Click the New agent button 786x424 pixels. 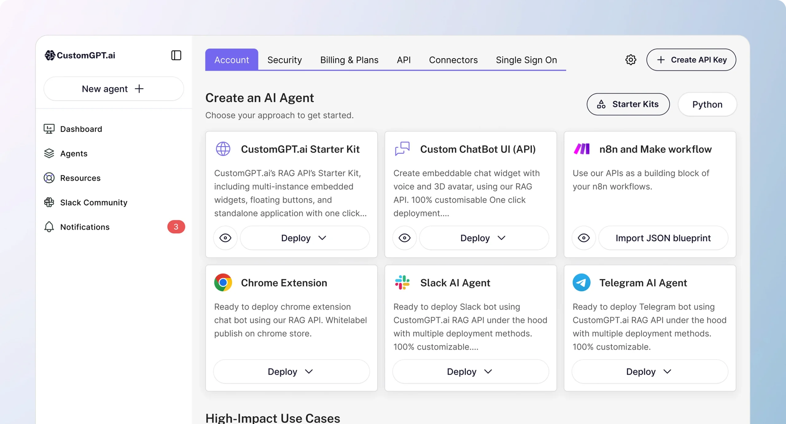click(x=114, y=89)
